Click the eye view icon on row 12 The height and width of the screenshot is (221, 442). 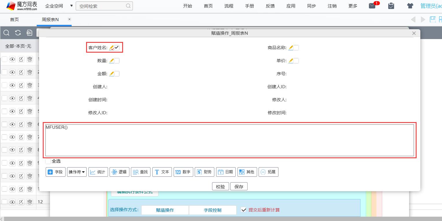pyautogui.click(x=12, y=202)
